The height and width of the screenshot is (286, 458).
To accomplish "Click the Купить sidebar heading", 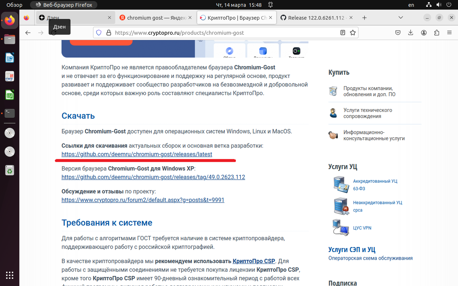I will (339, 72).
